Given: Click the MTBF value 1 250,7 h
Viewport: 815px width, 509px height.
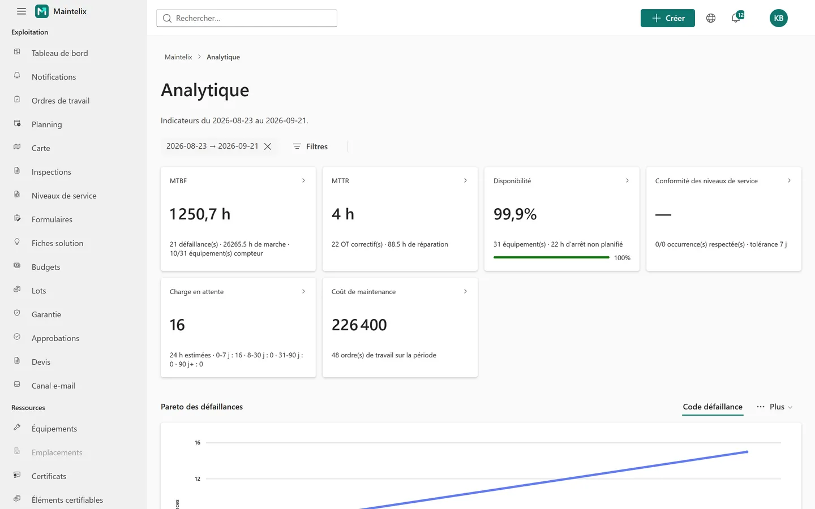Looking at the screenshot, I should [x=200, y=214].
